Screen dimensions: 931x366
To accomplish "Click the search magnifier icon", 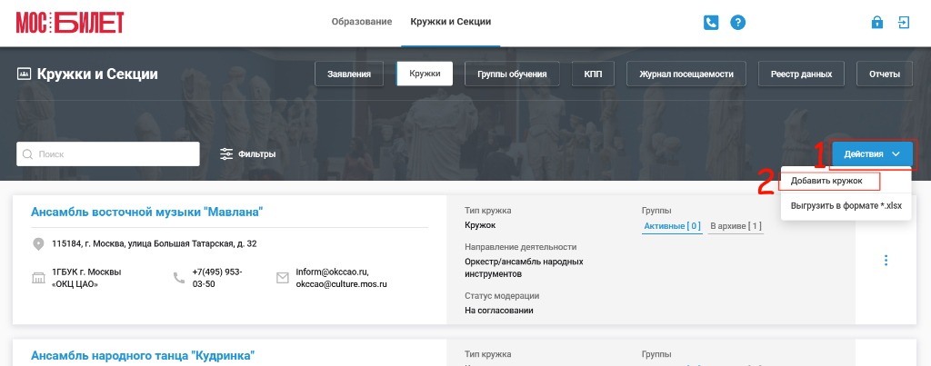I will (27, 154).
